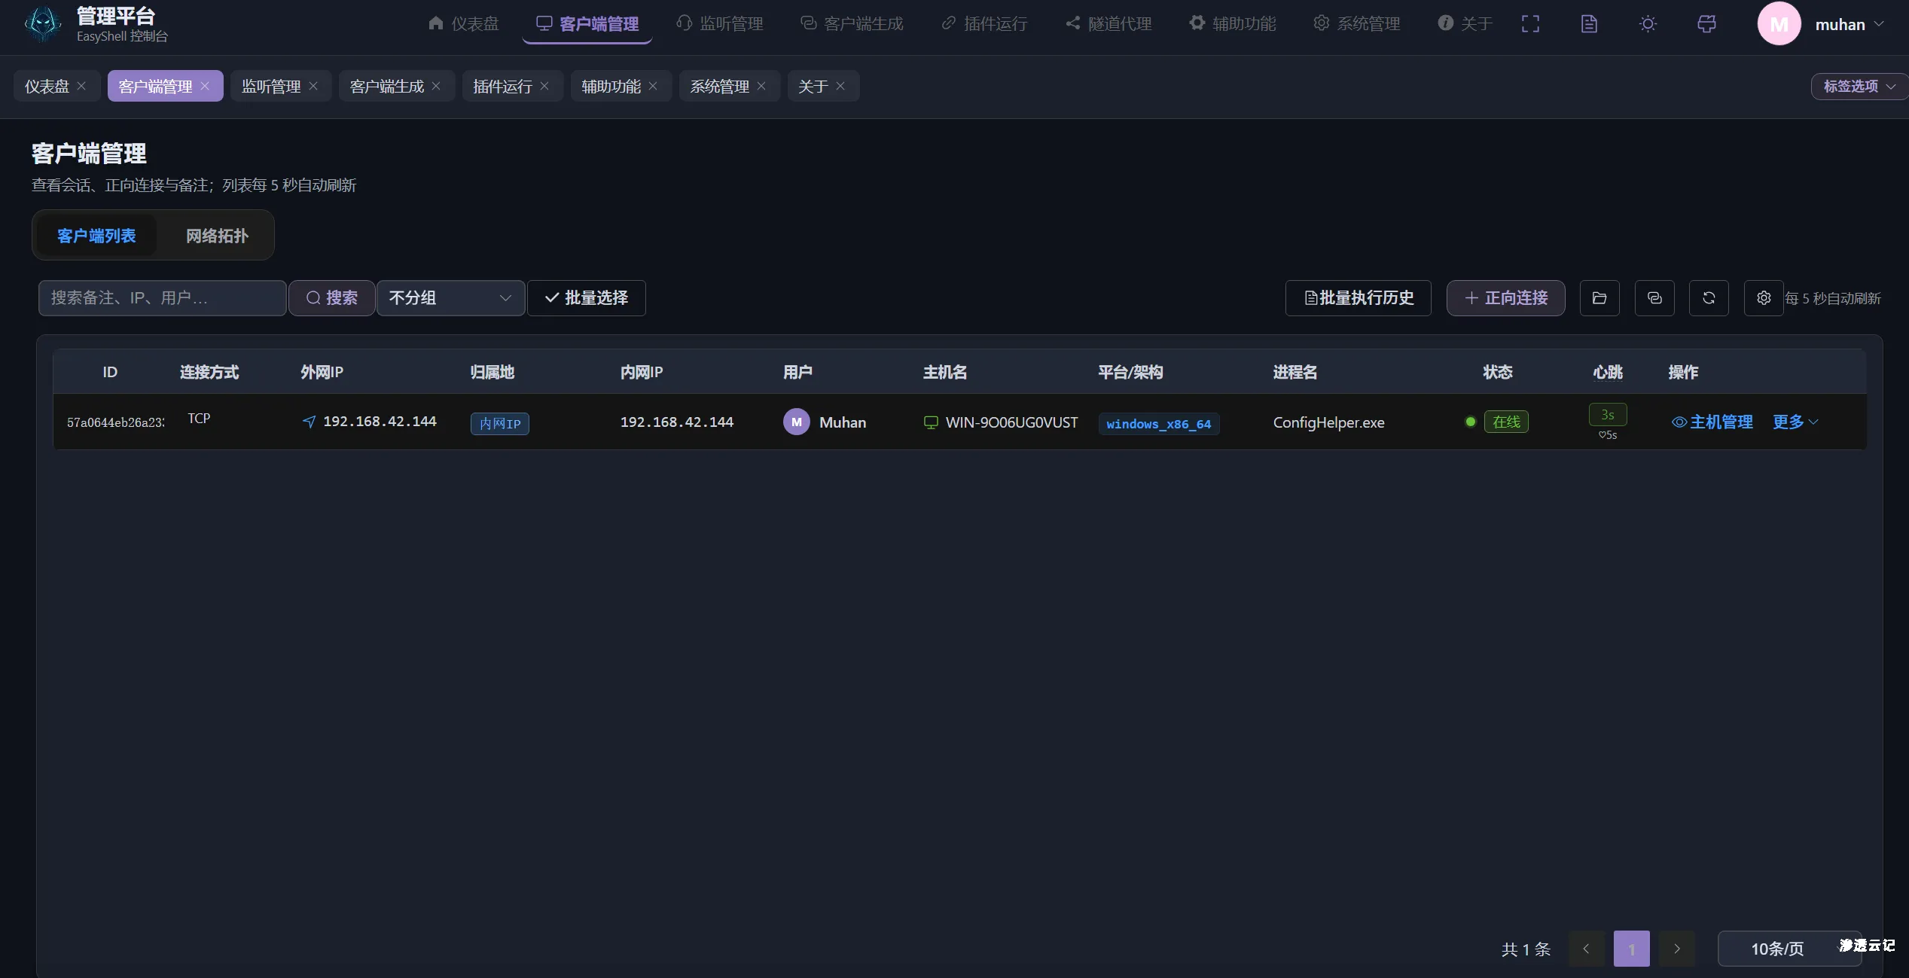Click the 心跳 column header
This screenshot has width=1909, height=978.
[x=1608, y=372]
